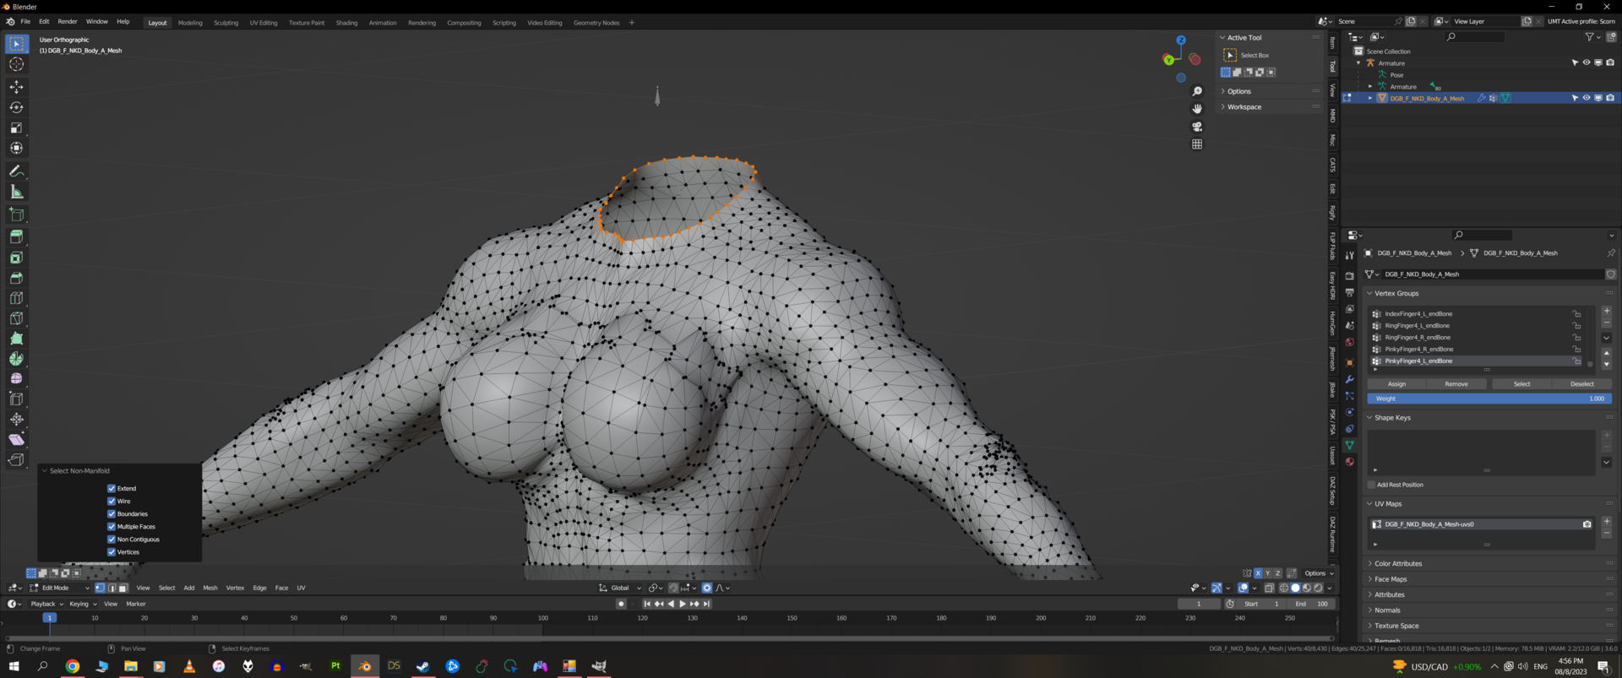This screenshot has width=1622, height=678.
Task: Select the Move tool in toolbar
Action: [x=16, y=87]
